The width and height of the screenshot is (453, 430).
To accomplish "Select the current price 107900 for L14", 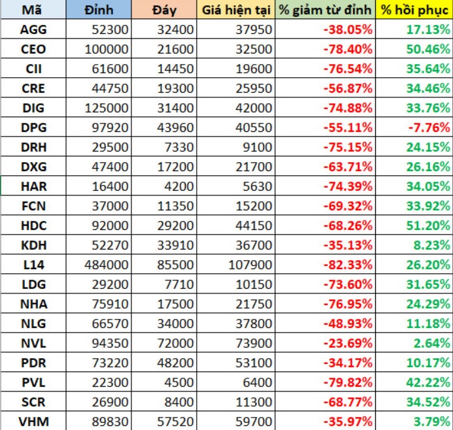I will (x=236, y=265).
